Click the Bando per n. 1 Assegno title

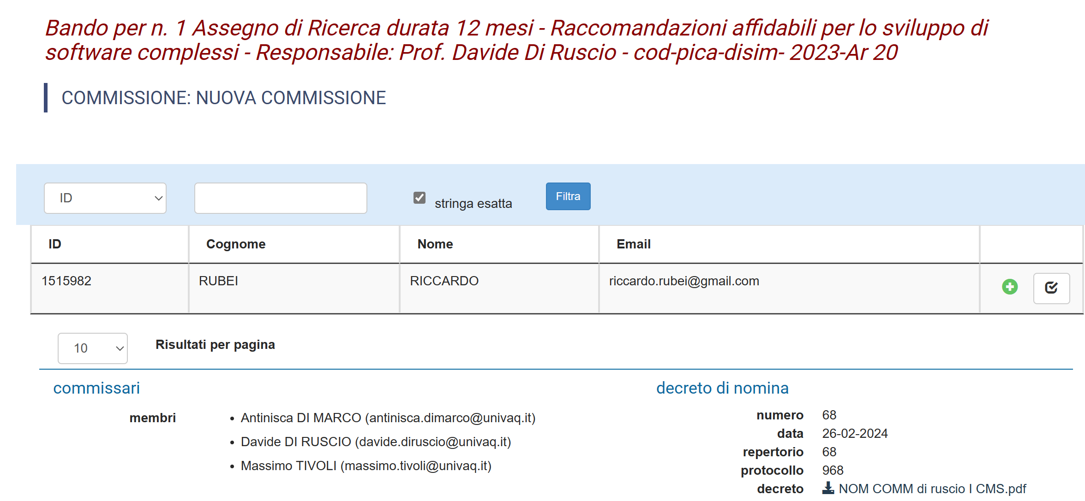517,40
